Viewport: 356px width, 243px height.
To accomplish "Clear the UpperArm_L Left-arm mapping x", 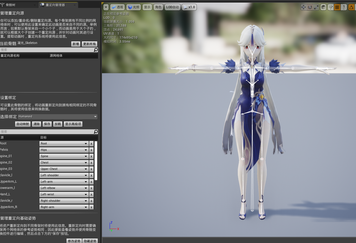I will click(91, 182).
